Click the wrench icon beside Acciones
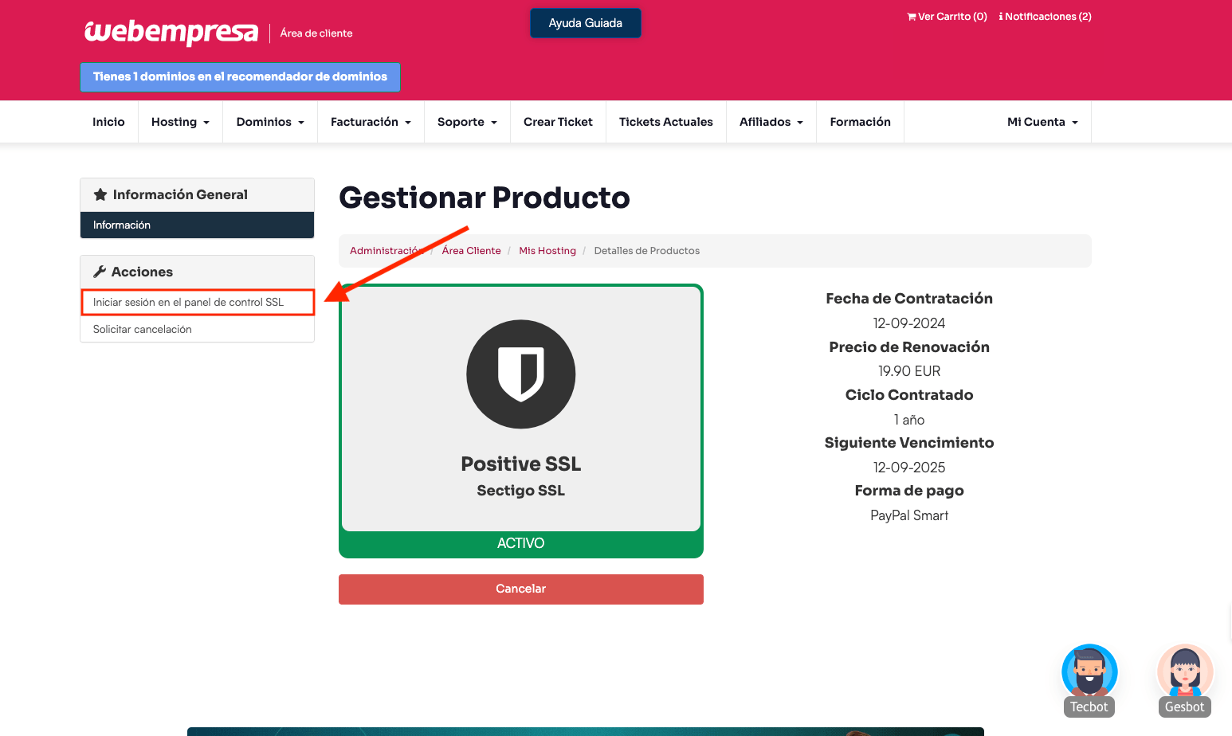1232x736 pixels. [x=100, y=272]
